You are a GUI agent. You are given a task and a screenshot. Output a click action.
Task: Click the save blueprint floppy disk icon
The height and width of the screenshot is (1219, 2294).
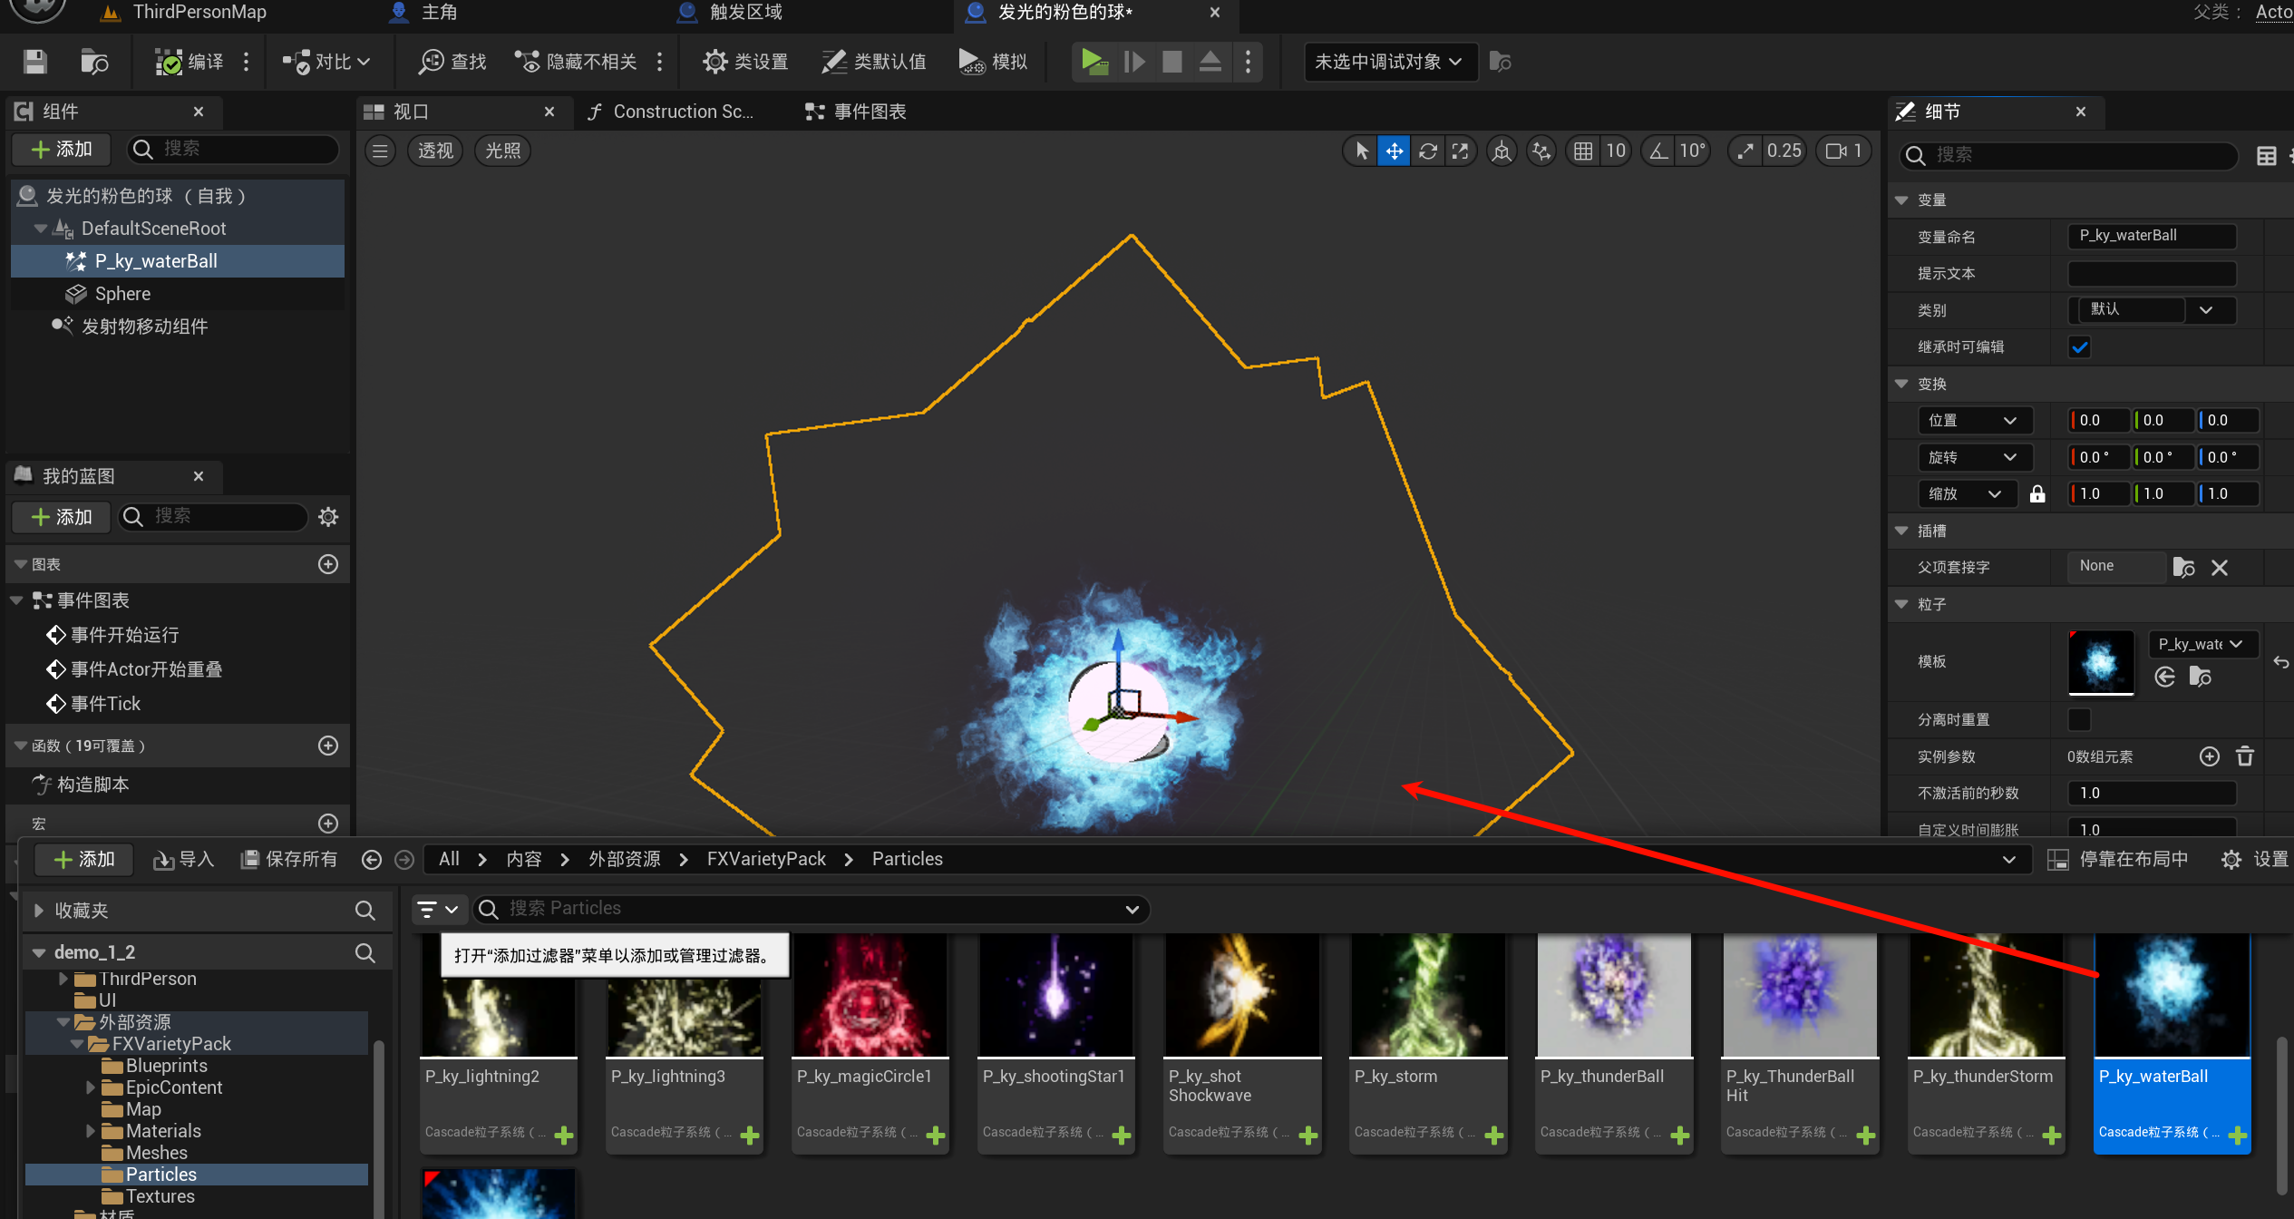click(34, 62)
